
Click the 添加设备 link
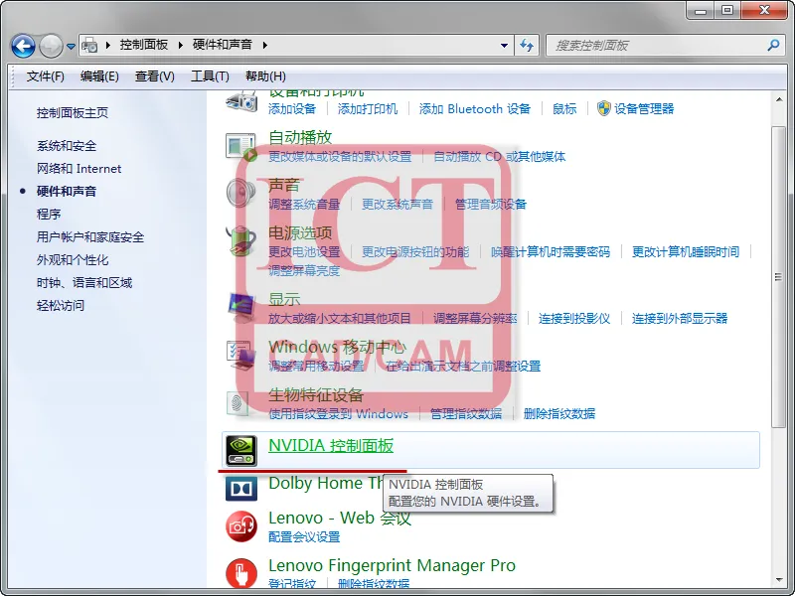tap(292, 109)
